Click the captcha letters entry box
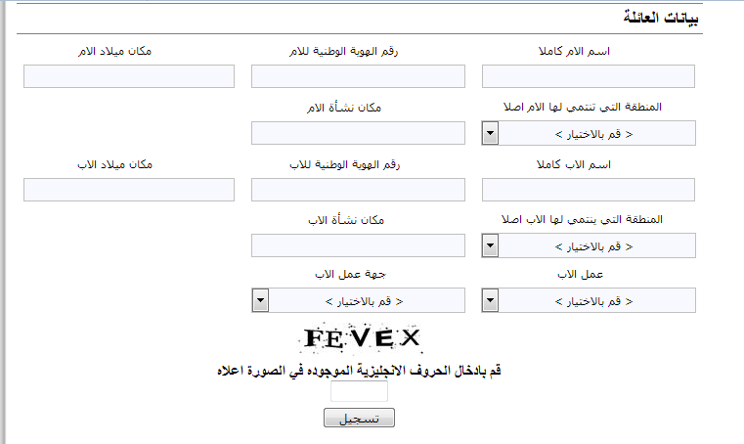Image resolution: width=744 pixels, height=444 pixels. point(359,392)
